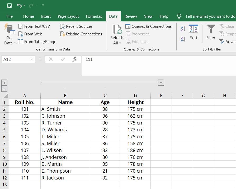The image size is (236, 189).
Task: Switch to the Formulas ribbon tab
Action: [94, 16]
